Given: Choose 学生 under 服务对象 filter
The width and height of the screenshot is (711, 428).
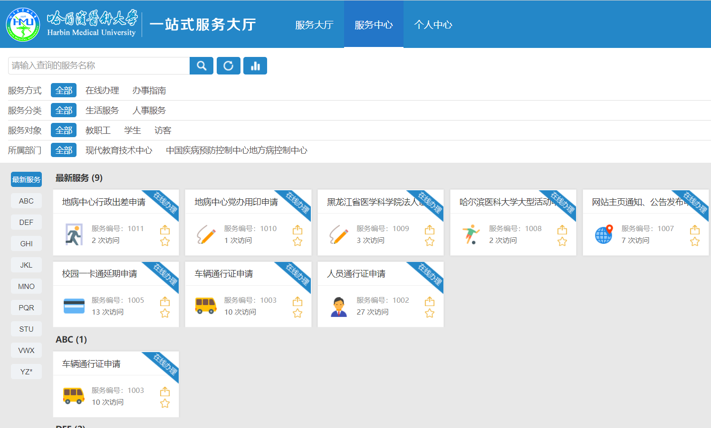Looking at the screenshot, I should (133, 130).
